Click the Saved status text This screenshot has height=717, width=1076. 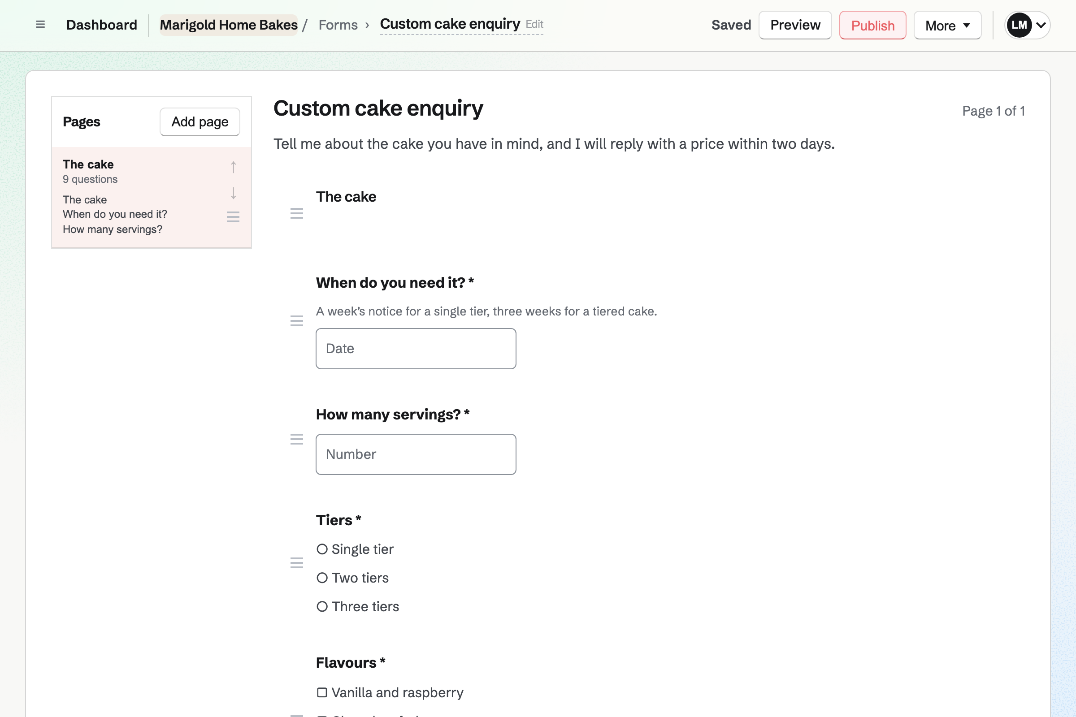pyautogui.click(x=731, y=25)
